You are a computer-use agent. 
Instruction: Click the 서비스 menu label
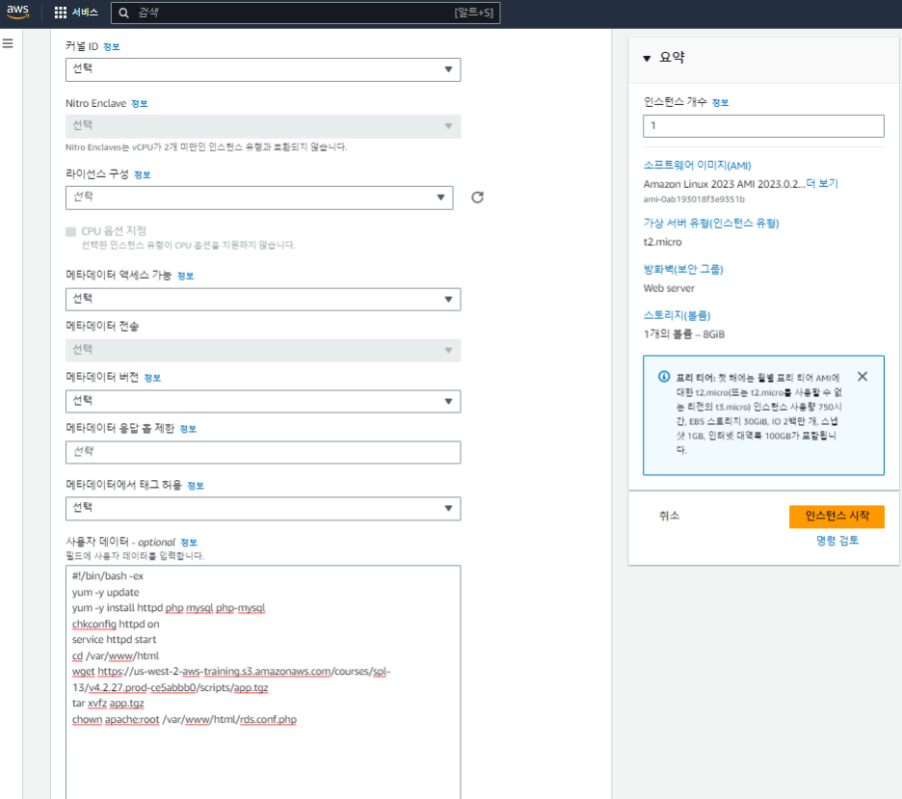(x=85, y=13)
